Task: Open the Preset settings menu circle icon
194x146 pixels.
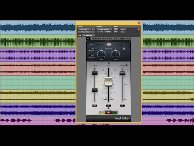Action: tap(111, 26)
